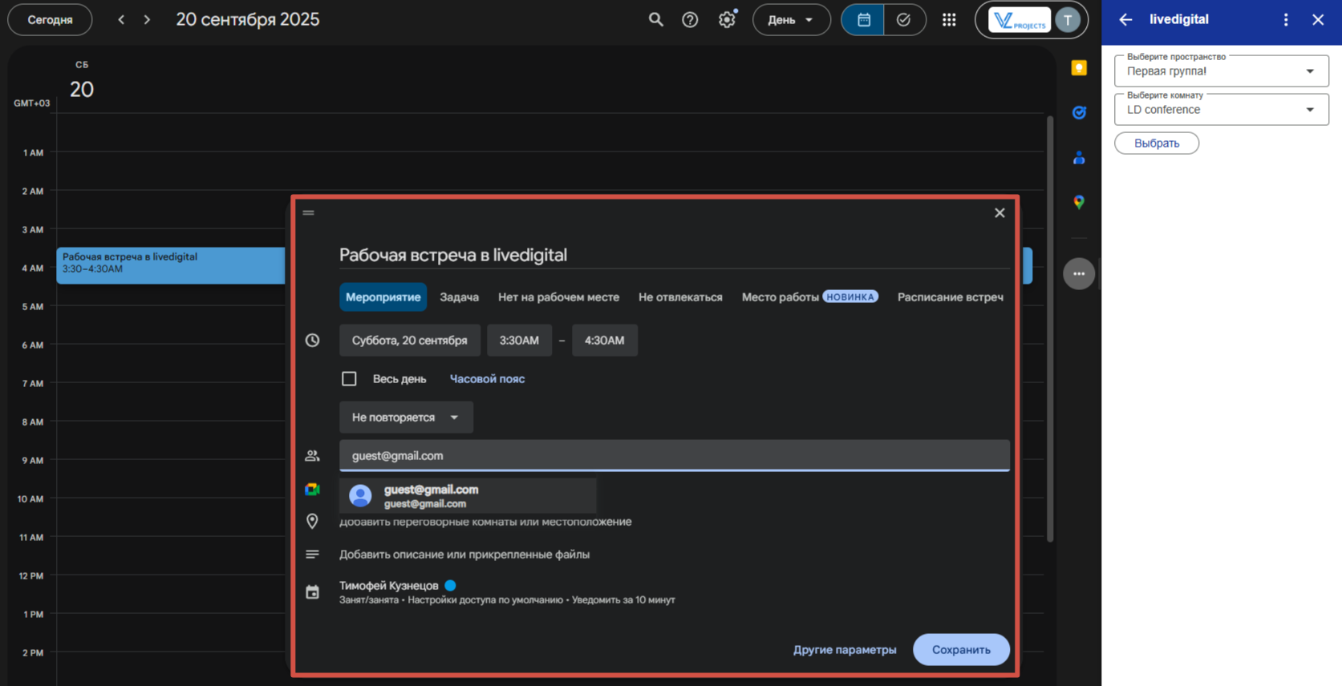Open "Выберите пространство" dropdown
Screen dimensions: 1342x686
[x=1221, y=71]
